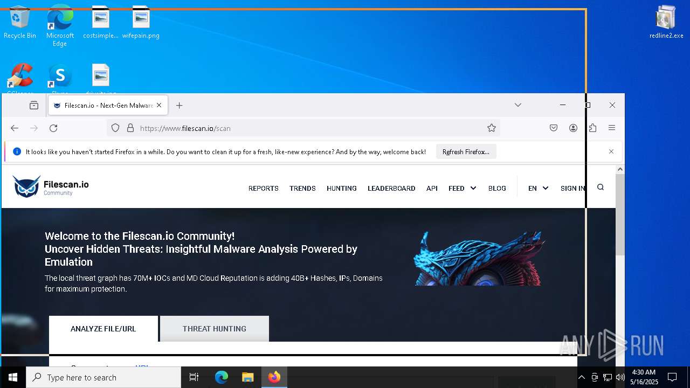Open Task View on taskbar
This screenshot has height=388, width=690.
tap(194, 377)
